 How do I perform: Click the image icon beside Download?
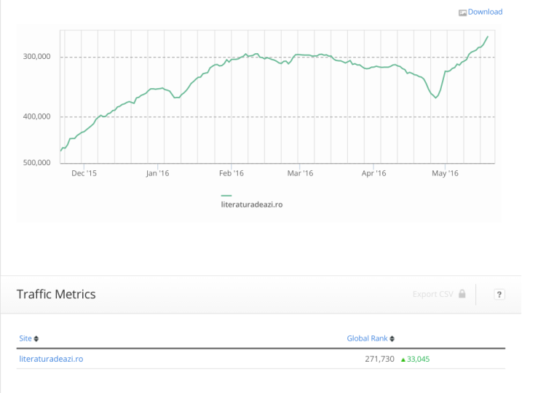(x=462, y=13)
